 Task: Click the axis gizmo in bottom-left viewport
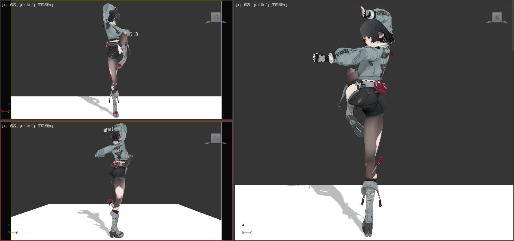coord(11,230)
